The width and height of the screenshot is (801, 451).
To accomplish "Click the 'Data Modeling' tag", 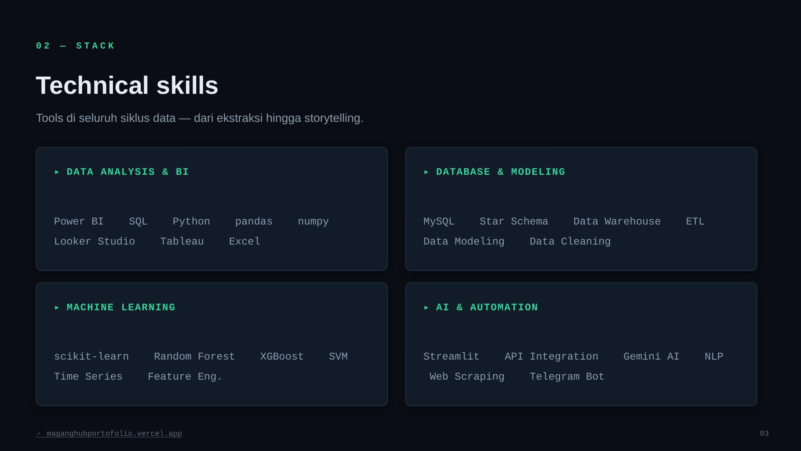I will (x=464, y=241).
